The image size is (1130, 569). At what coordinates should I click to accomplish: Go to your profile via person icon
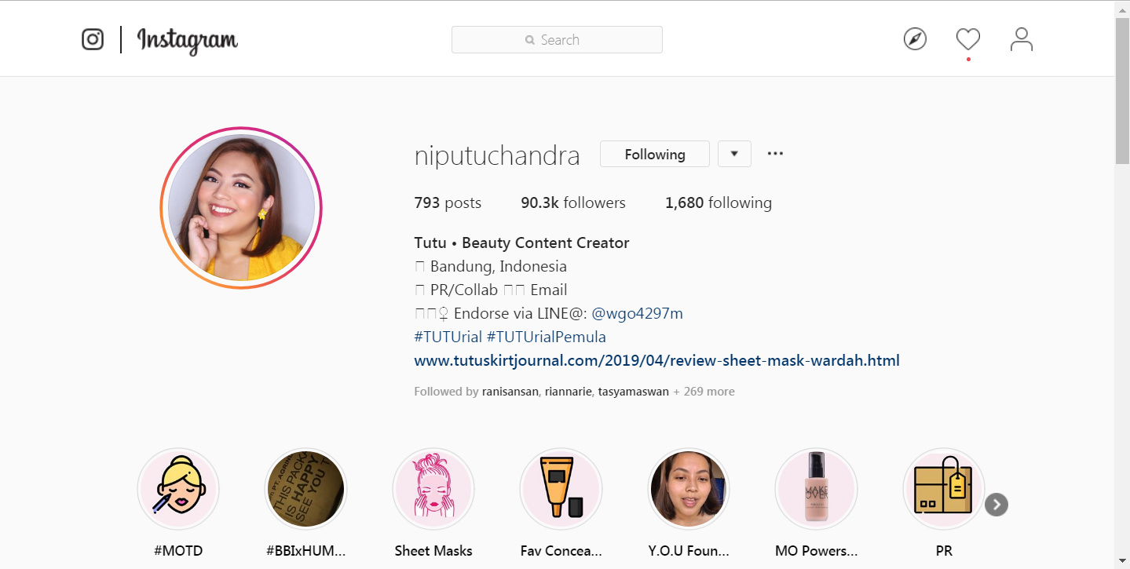tap(1022, 39)
